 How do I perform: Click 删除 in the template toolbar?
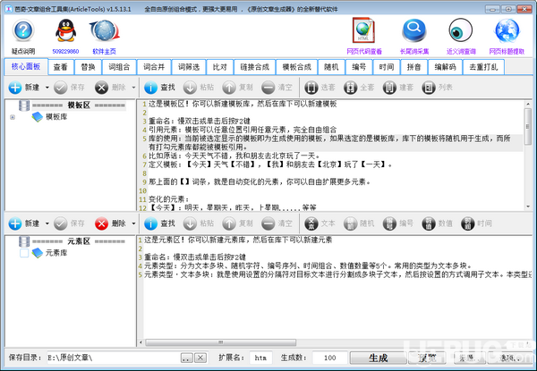coord(110,88)
